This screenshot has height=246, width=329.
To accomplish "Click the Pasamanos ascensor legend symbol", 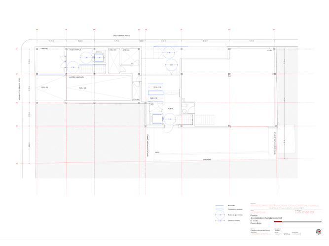I will pos(219,210).
